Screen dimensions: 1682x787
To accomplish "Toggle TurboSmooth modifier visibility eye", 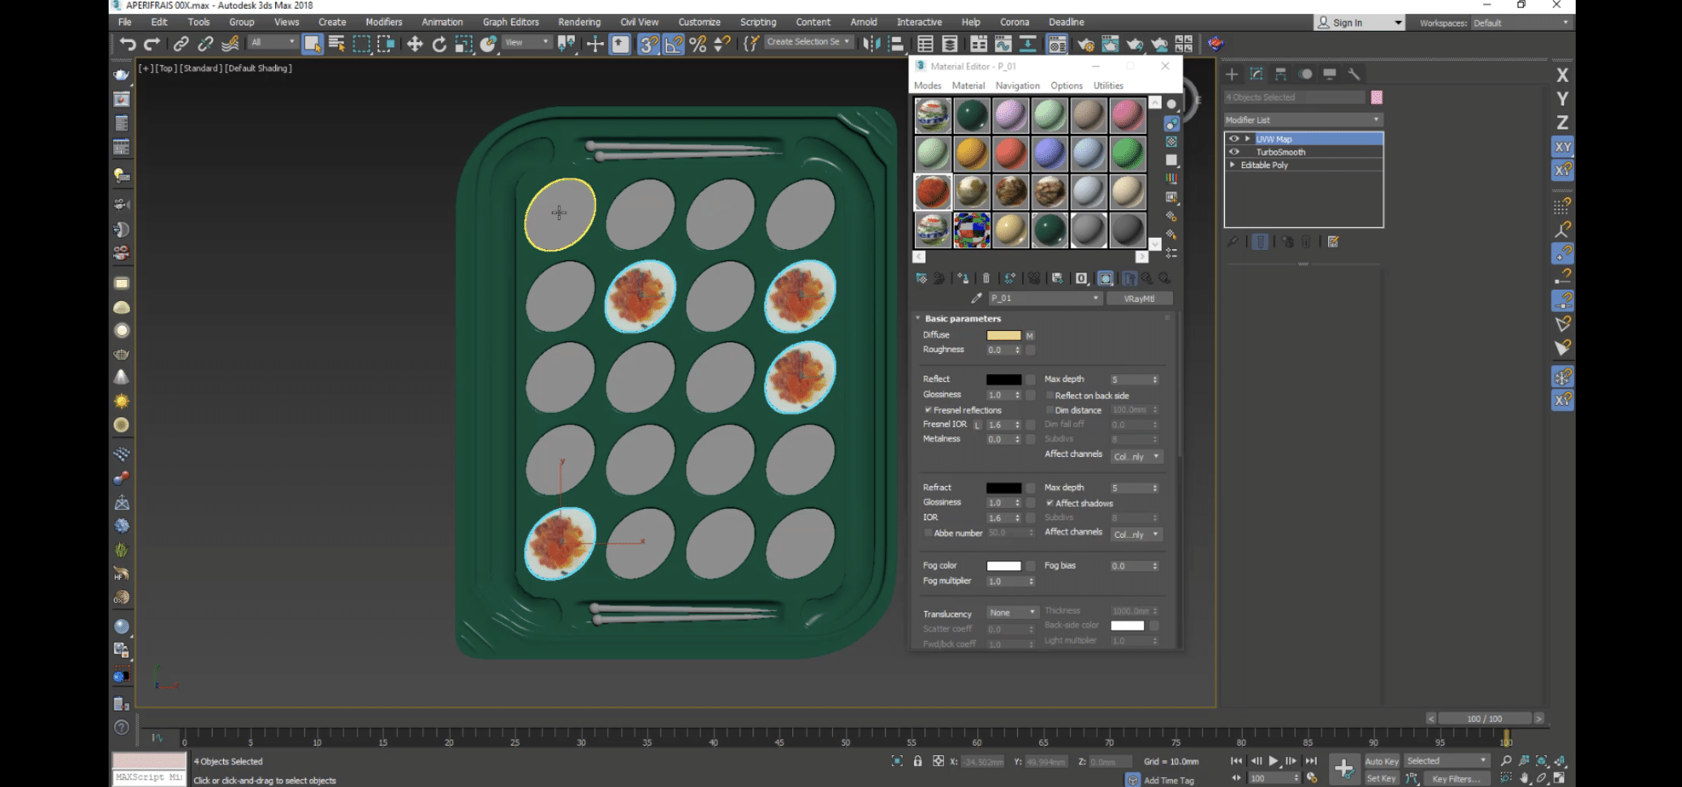I will [x=1234, y=152].
